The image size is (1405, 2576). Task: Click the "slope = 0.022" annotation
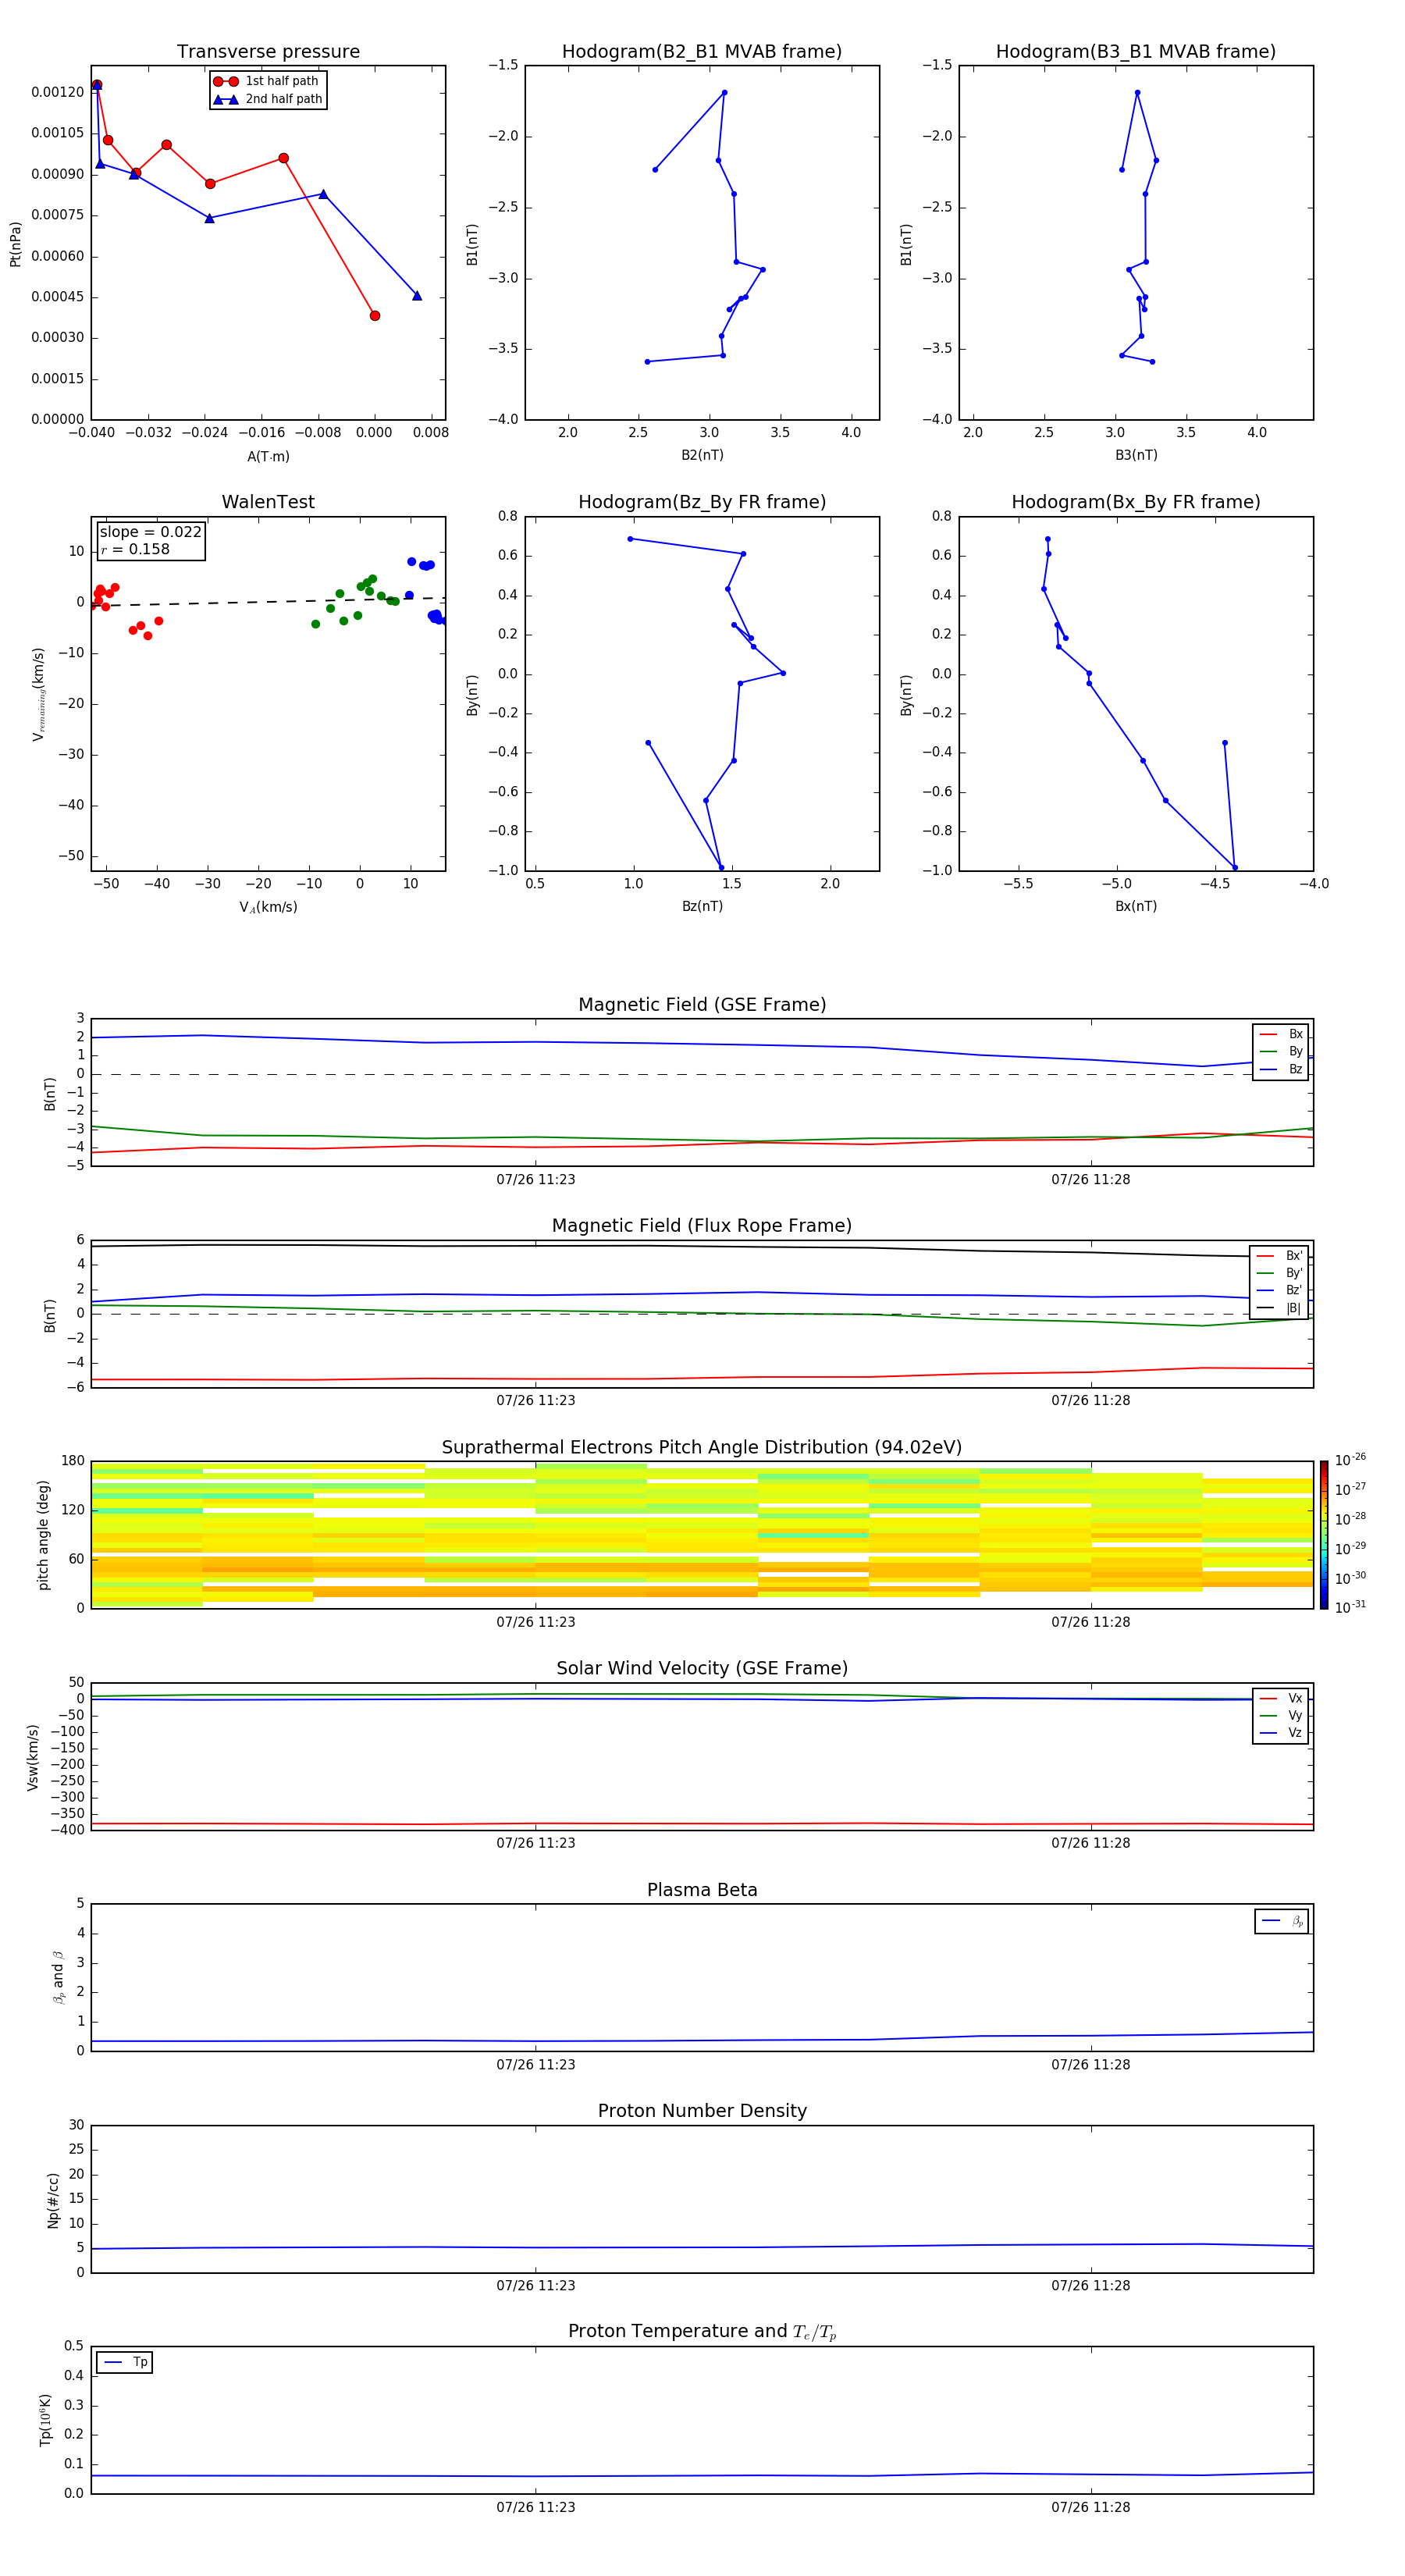coord(150,532)
